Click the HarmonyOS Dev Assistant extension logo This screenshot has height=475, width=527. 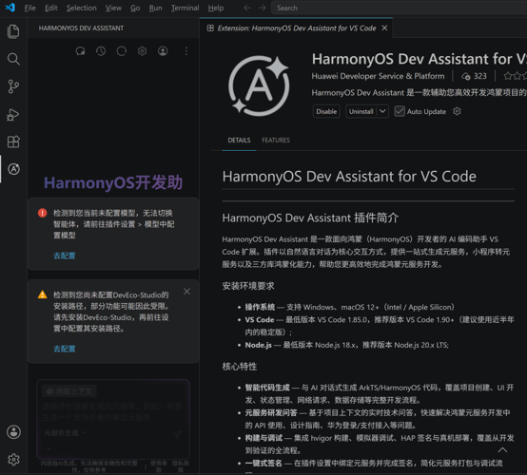click(x=259, y=85)
